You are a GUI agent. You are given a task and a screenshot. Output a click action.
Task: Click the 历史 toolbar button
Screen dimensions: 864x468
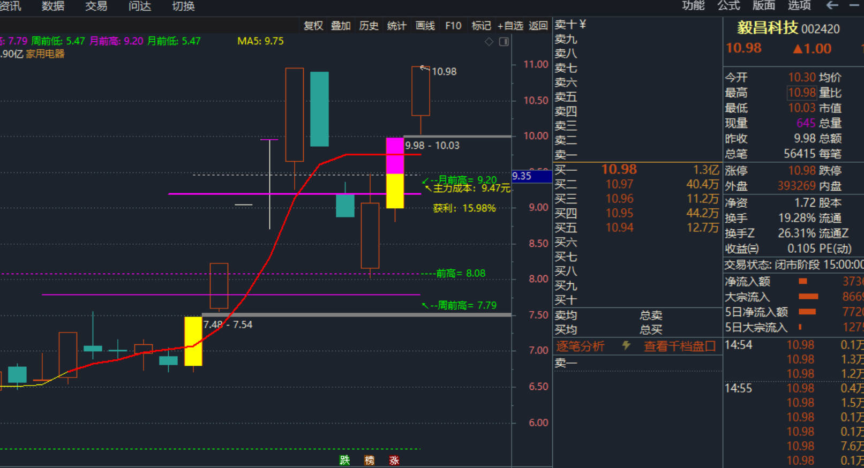pos(369,26)
